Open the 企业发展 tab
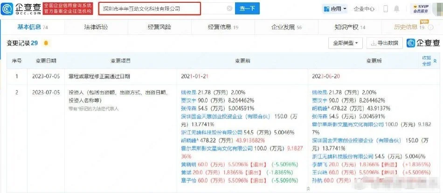This screenshot has width=443, height=193. pyautogui.click(x=286, y=27)
